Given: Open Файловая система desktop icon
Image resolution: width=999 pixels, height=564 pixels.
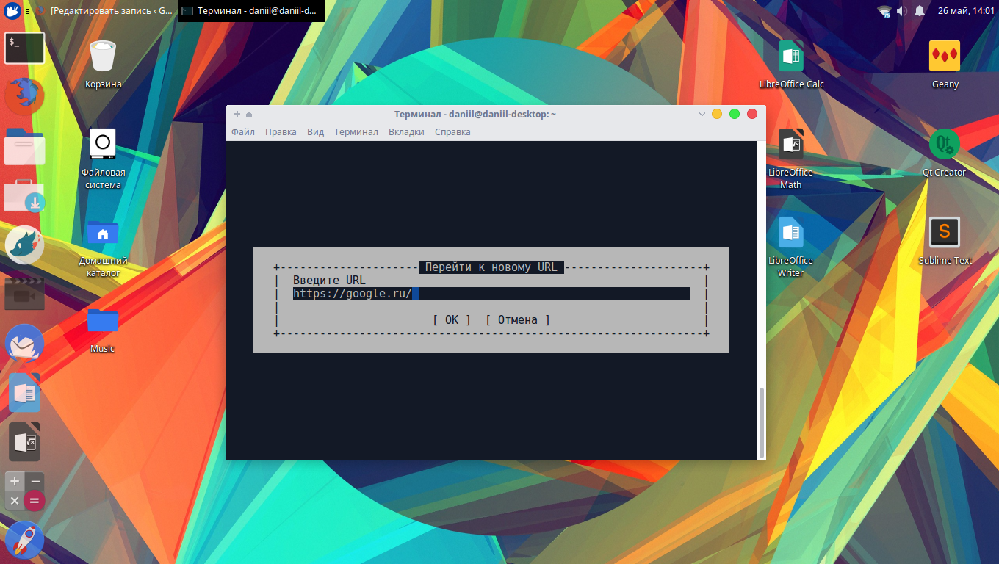Looking at the screenshot, I should click(103, 158).
